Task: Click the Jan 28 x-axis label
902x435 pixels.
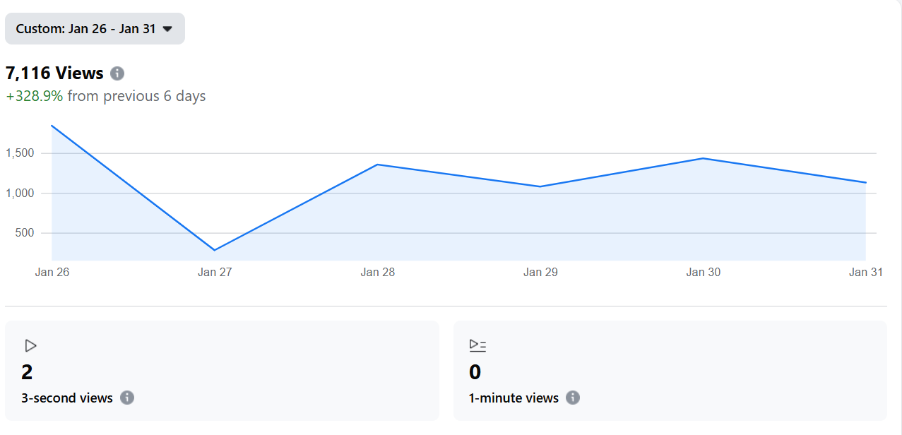Action: pyautogui.click(x=378, y=273)
